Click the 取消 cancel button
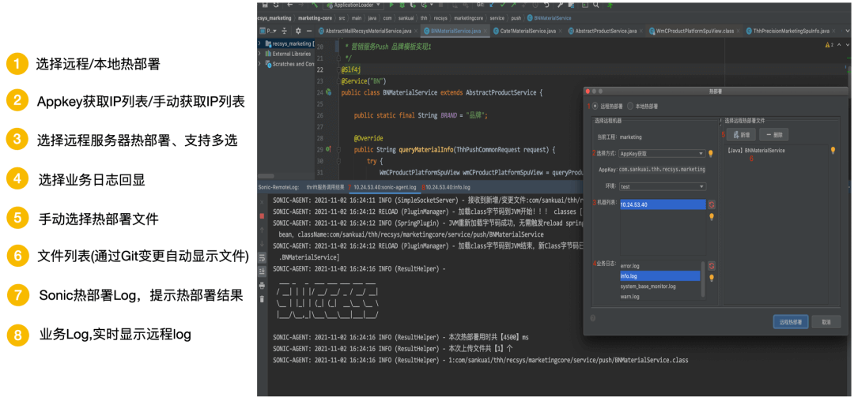The image size is (854, 397). pyautogui.click(x=826, y=322)
